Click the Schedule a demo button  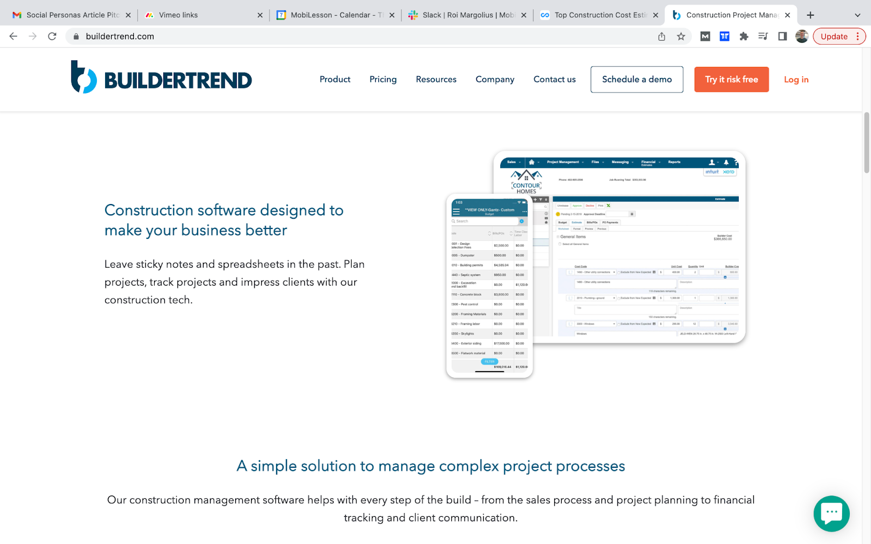pos(637,79)
